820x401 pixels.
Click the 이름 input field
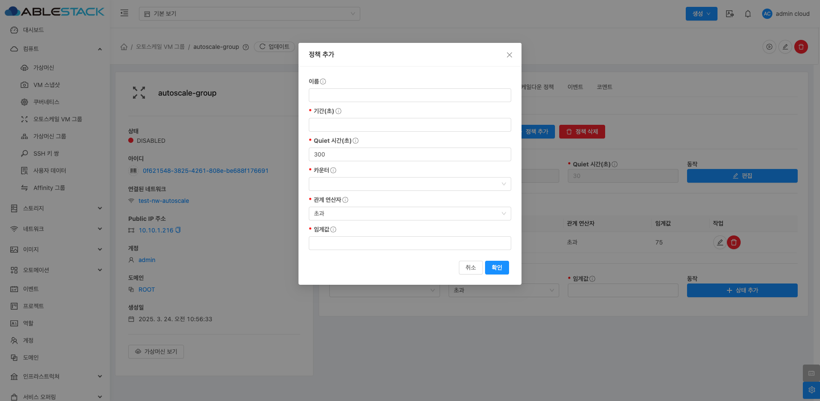pyautogui.click(x=410, y=95)
